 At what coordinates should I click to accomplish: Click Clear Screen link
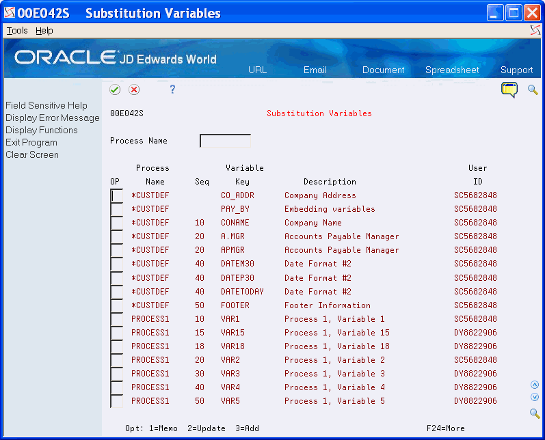pyautogui.click(x=32, y=154)
